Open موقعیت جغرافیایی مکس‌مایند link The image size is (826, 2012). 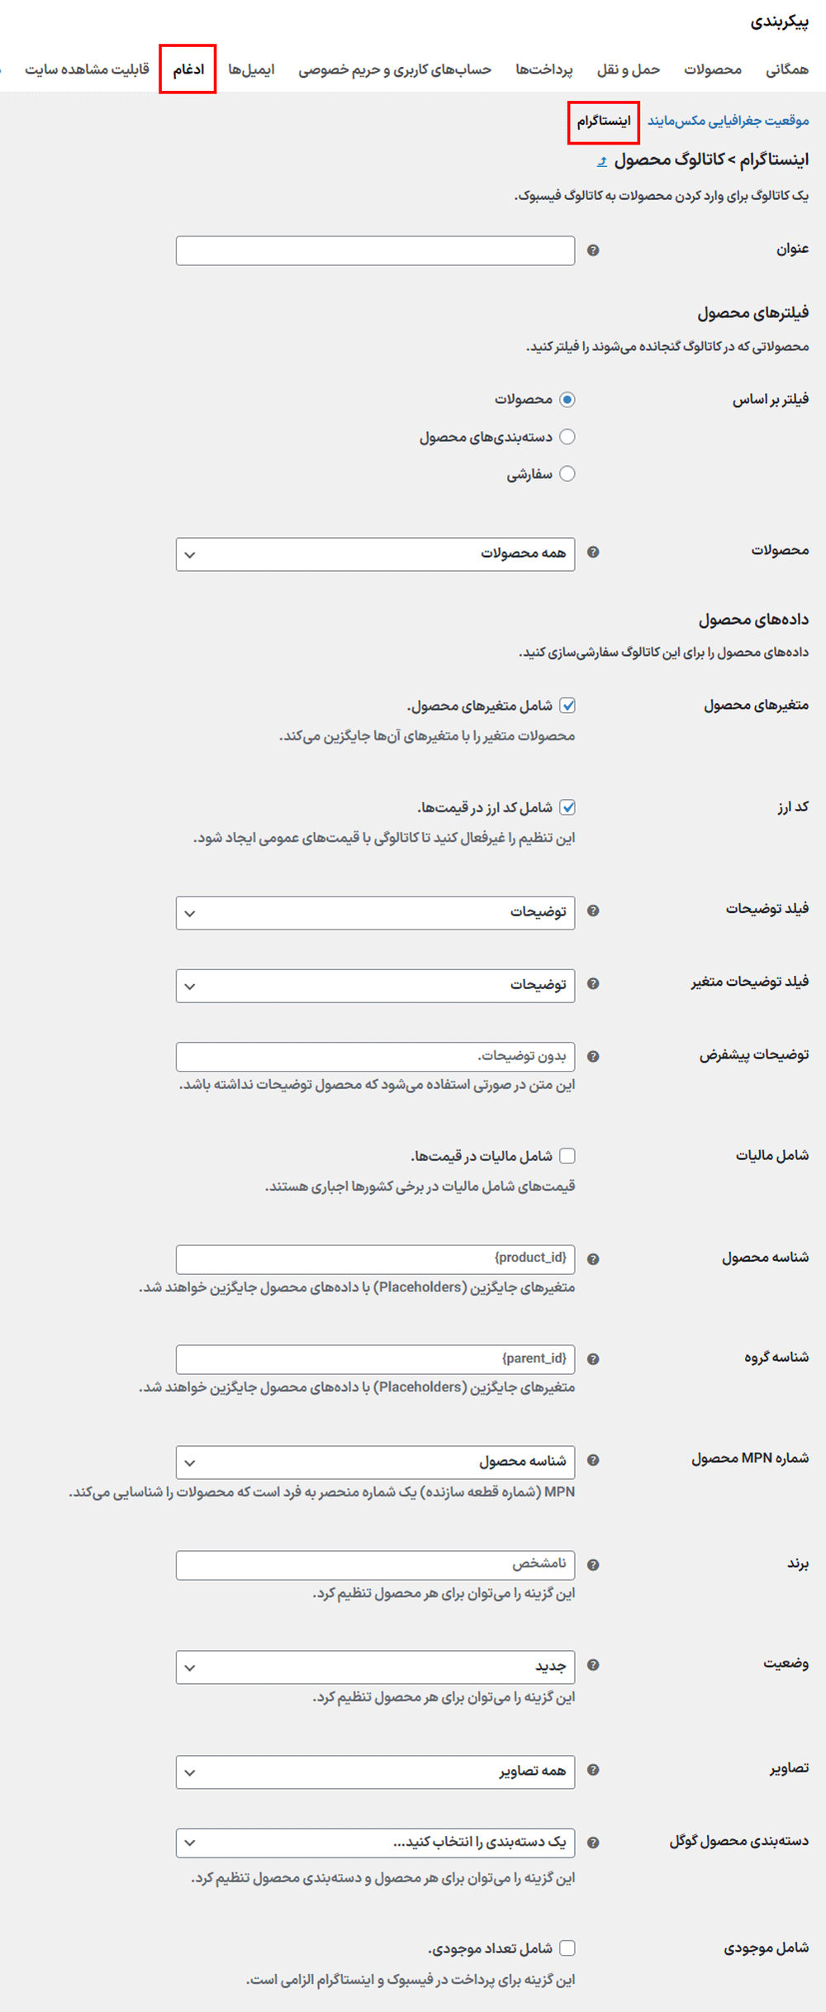coord(728,121)
